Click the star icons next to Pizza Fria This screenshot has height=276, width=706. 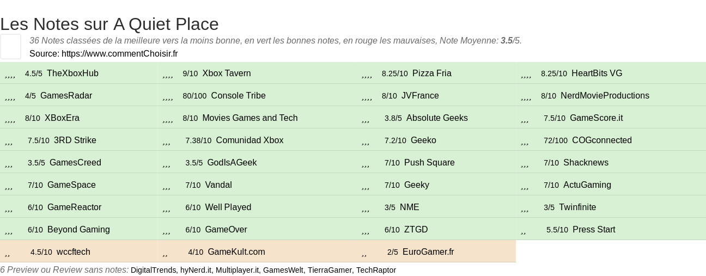point(367,74)
